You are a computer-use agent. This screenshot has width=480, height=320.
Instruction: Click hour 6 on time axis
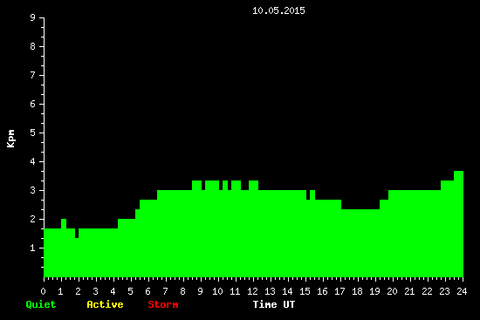[x=147, y=291]
